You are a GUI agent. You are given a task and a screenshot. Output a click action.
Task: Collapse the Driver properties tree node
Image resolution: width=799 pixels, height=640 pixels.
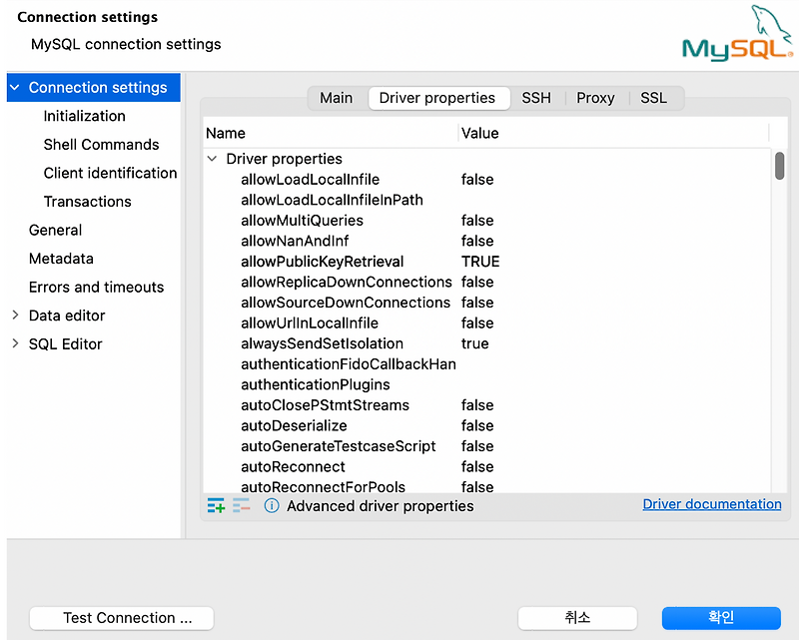point(212,158)
